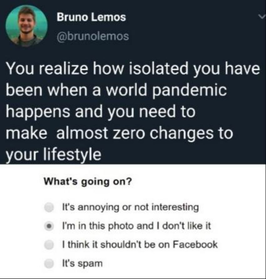Click the tweet line 'been when a world pandemic'

(117, 90)
